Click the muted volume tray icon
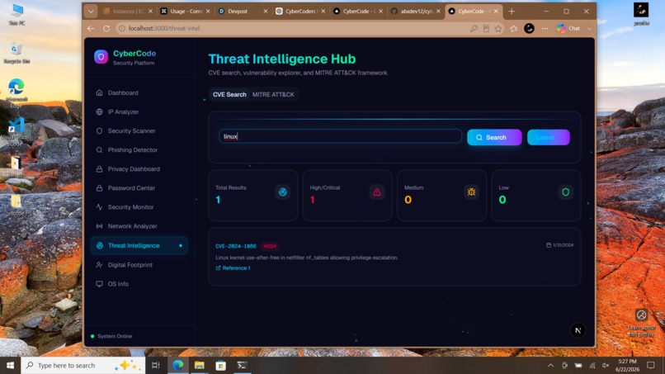 (606, 365)
